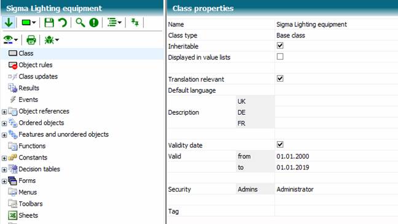Select Object rules in the tree
This screenshot has height=224, width=398.
pos(36,65)
